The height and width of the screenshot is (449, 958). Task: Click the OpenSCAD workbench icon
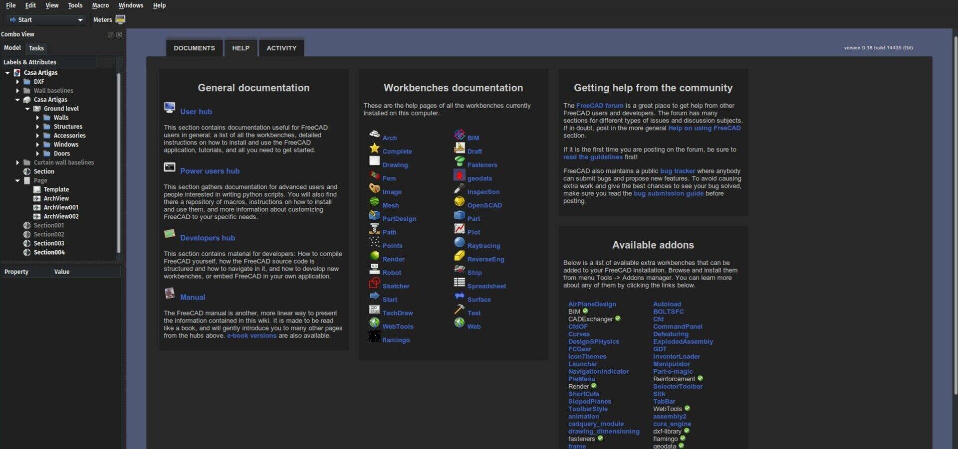coord(459,201)
